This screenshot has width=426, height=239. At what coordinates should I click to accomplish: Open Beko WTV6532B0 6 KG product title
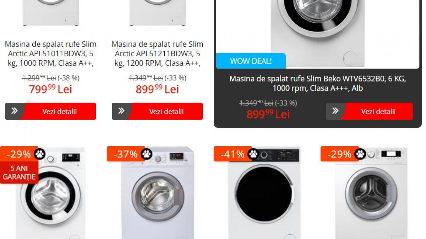pos(318,83)
